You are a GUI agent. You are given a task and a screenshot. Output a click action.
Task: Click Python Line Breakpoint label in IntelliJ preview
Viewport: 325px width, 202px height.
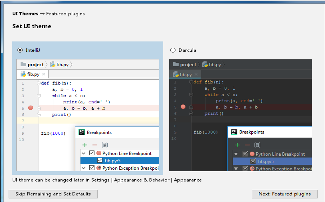point(127,153)
